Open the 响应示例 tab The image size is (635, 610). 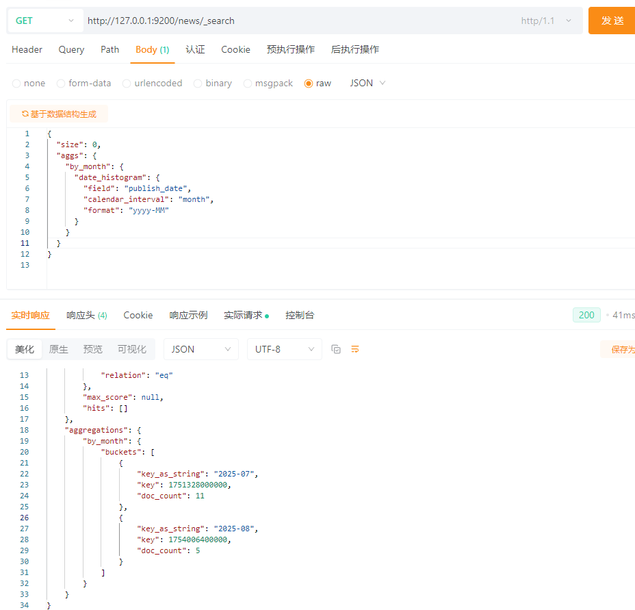pos(188,315)
